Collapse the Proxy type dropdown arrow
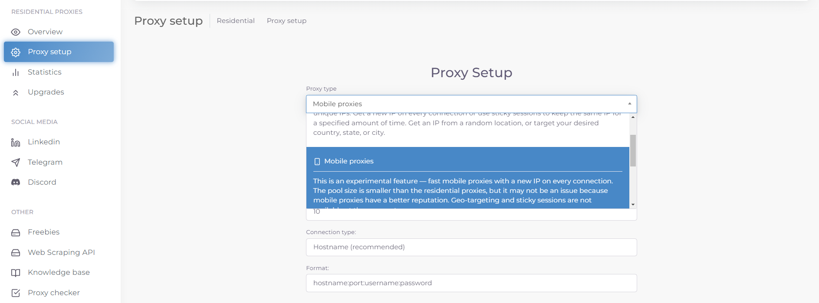This screenshot has height=303, width=819. 629,104
